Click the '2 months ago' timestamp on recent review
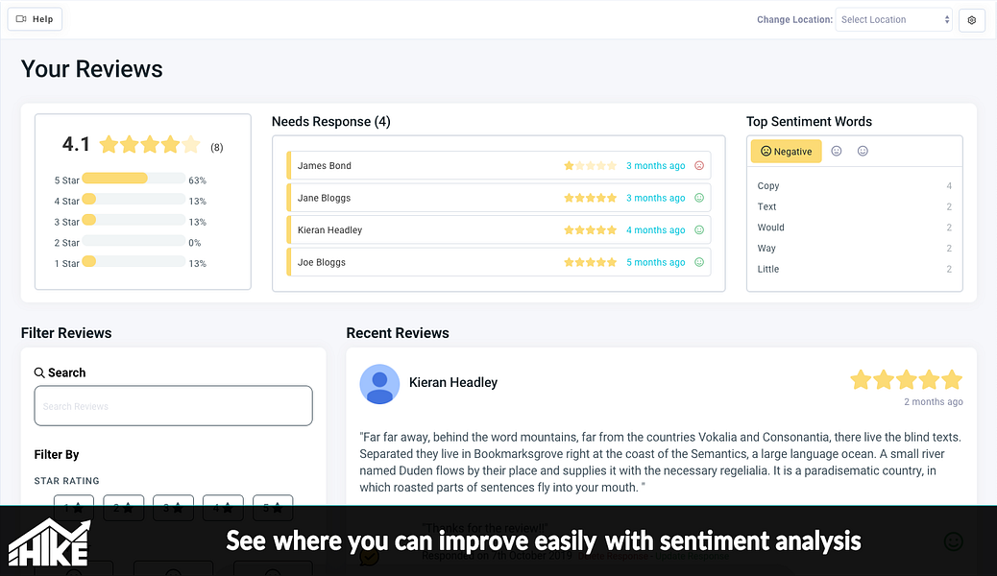997x576 pixels. (934, 402)
